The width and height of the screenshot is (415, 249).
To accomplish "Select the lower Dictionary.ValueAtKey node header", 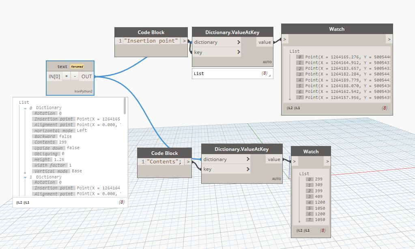I will tap(241, 149).
